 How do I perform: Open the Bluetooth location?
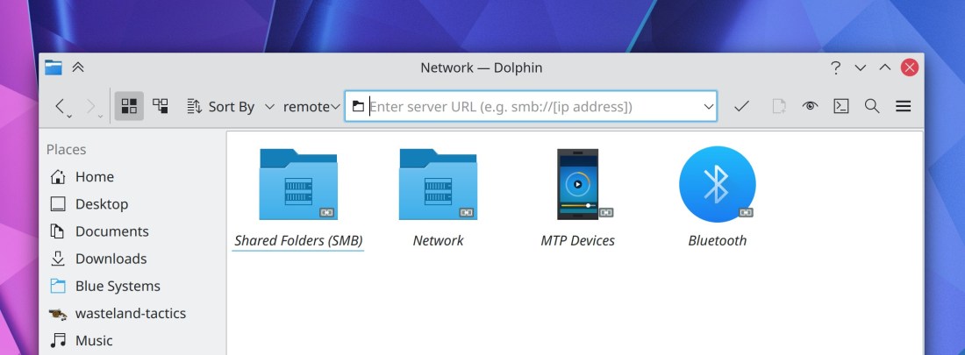point(717,186)
